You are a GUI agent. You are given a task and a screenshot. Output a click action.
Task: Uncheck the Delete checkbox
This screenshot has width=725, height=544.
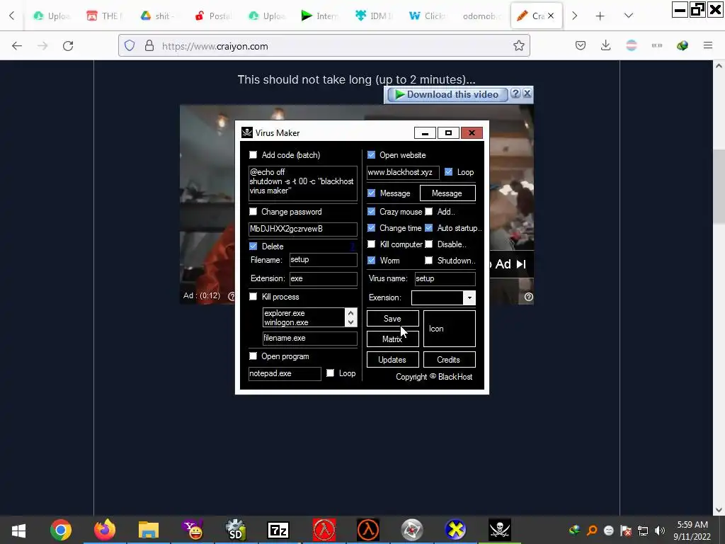253,246
